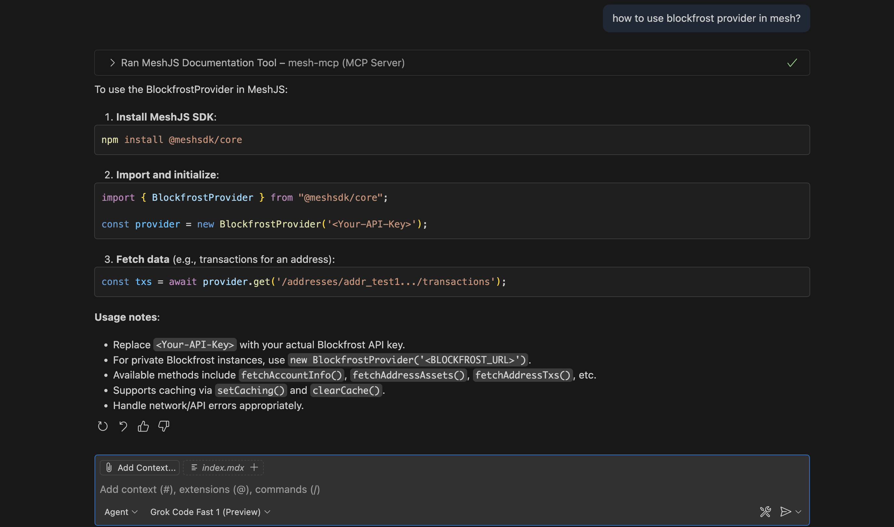
Task: Click the rerun without tools icon
Action: click(x=123, y=426)
